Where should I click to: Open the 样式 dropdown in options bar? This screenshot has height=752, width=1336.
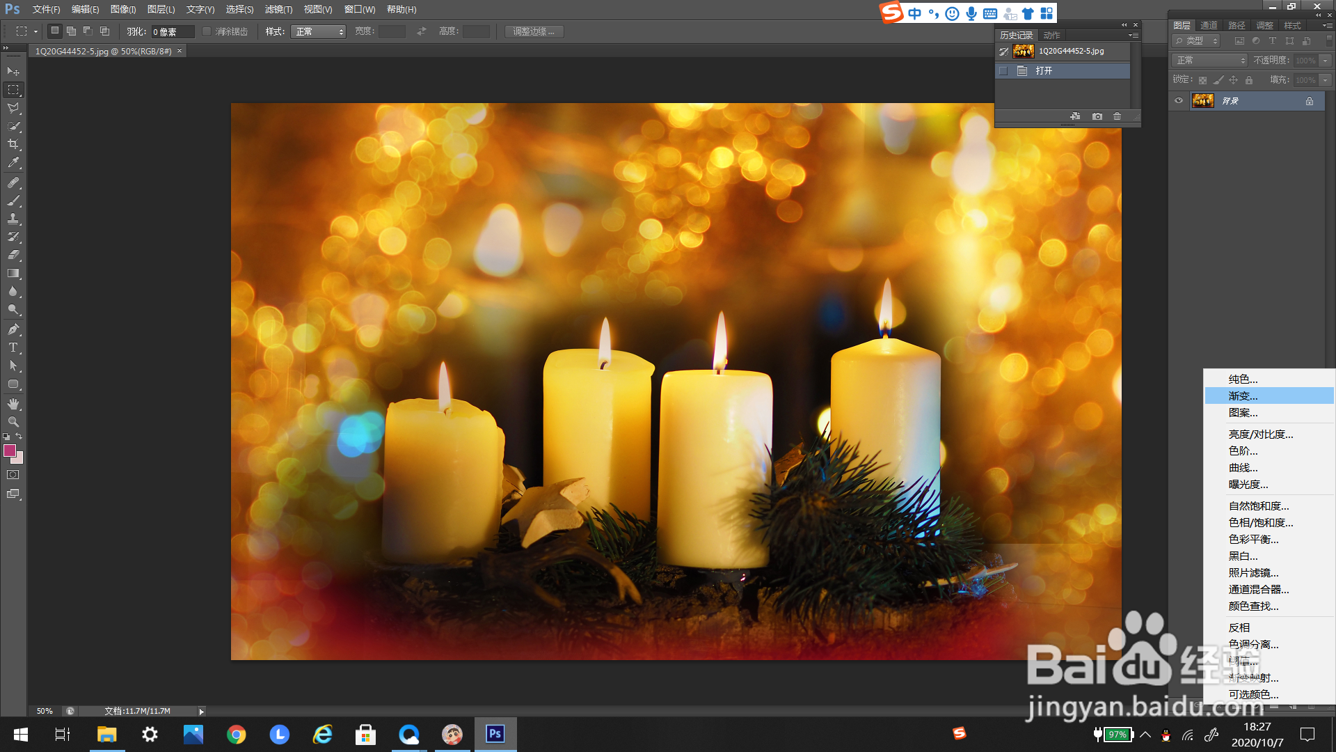[x=318, y=31]
